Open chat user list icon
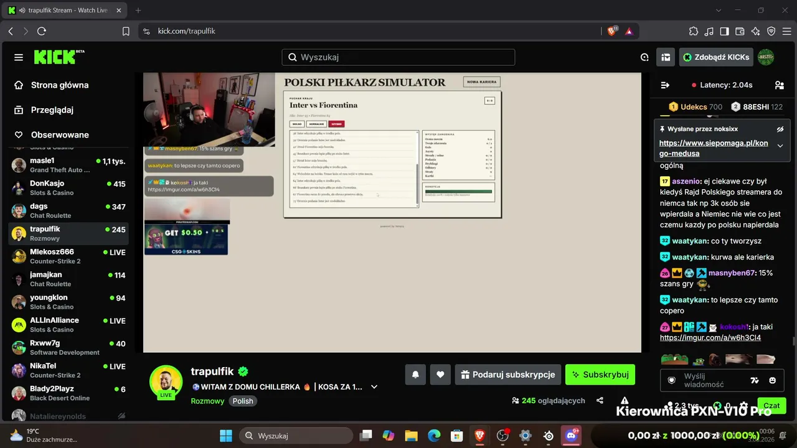Screen dimensions: 797x448 pos(779,85)
